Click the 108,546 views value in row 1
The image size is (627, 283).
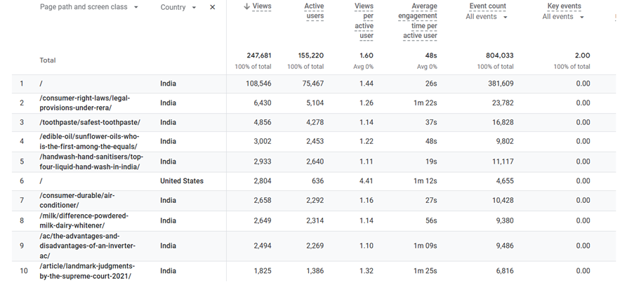click(256, 84)
